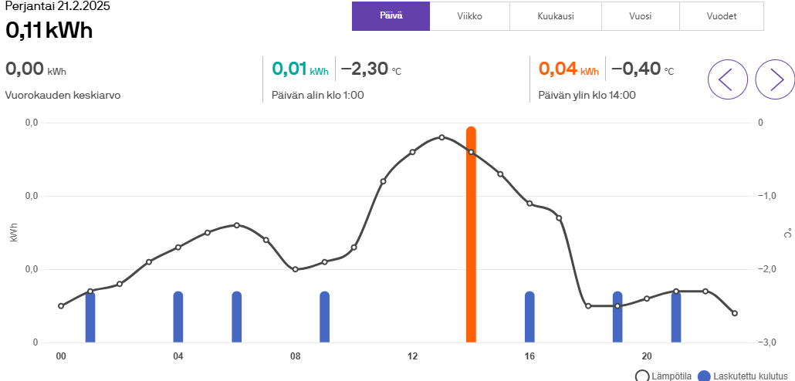
Task: Select the blue bar at hour 09
Action: pos(325,318)
